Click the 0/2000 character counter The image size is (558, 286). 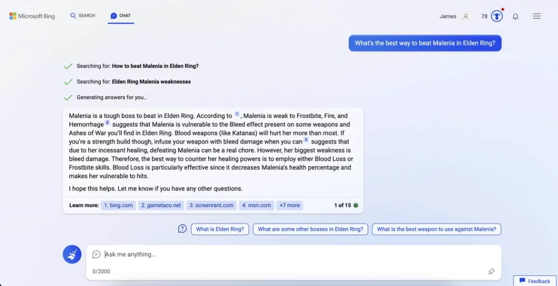pyautogui.click(x=101, y=271)
